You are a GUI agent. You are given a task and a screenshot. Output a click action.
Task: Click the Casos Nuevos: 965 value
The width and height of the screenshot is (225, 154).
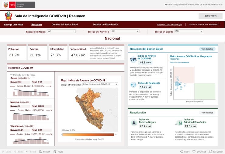(16, 82)
